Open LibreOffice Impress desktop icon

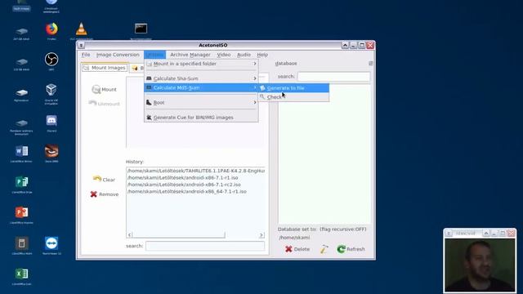pyautogui.click(x=22, y=212)
